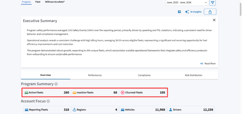Close the Executive Summary panel
Viewport: 242px width, 114px height.
[214, 20]
